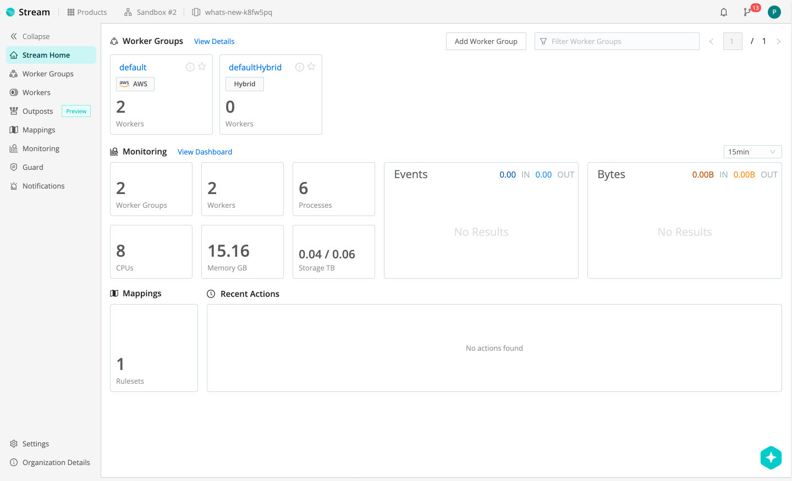Open the Sandbox #2 workspace selector
This screenshot has height=481, width=792.
(x=150, y=12)
